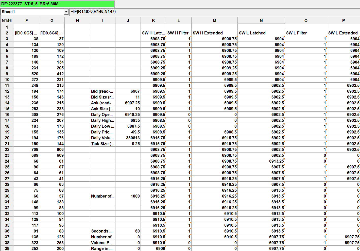Screen dimensions: 360x251
Task: Select column I header
Action: [x=103, y=21]
